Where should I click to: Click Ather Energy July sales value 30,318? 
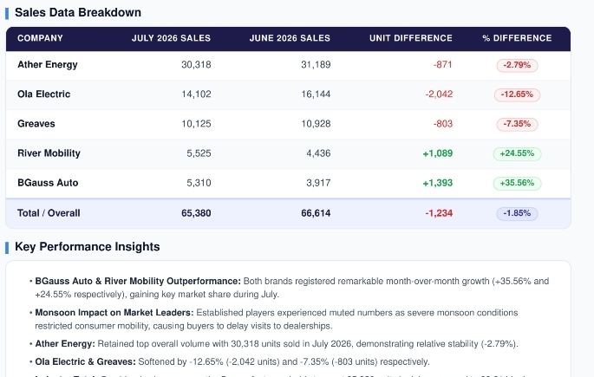tap(196, 65)
